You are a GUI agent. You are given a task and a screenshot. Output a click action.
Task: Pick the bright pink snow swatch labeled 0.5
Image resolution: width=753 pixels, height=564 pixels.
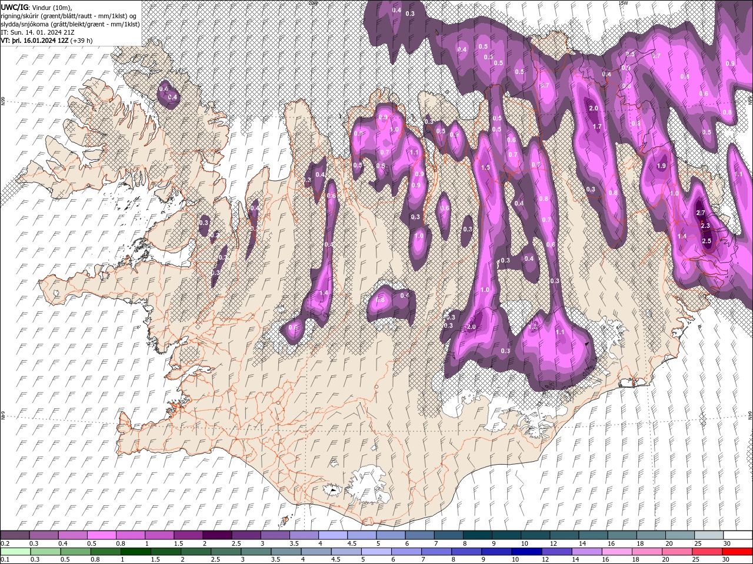101,535
